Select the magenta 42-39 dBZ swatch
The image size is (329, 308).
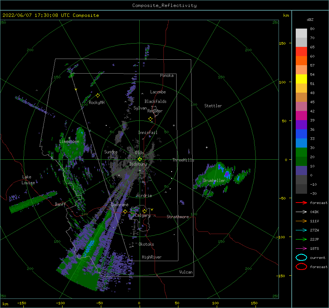point(301,115)
